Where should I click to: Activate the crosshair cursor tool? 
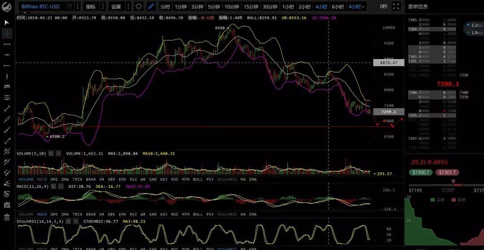(7, 33)
